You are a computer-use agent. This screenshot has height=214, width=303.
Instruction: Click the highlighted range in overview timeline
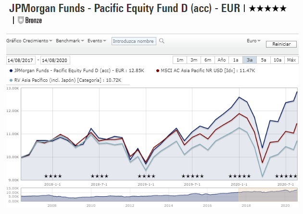coord(268,194)
